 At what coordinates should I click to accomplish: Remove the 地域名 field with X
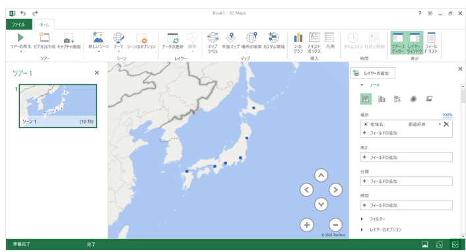[x=446, y=124]
